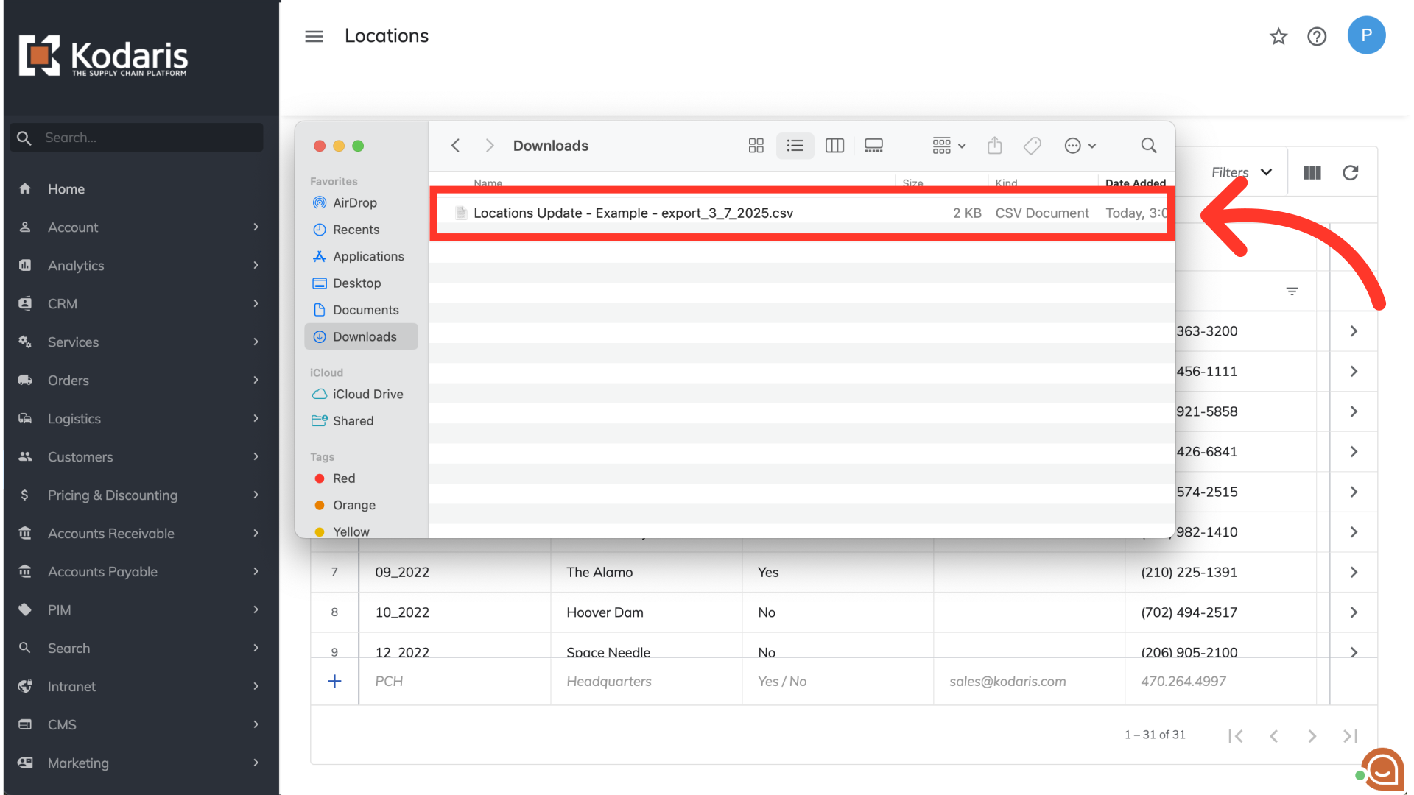Open Finder group-by dropdown
Screen dimensions: 1414x795
click(x=949, y=146)
